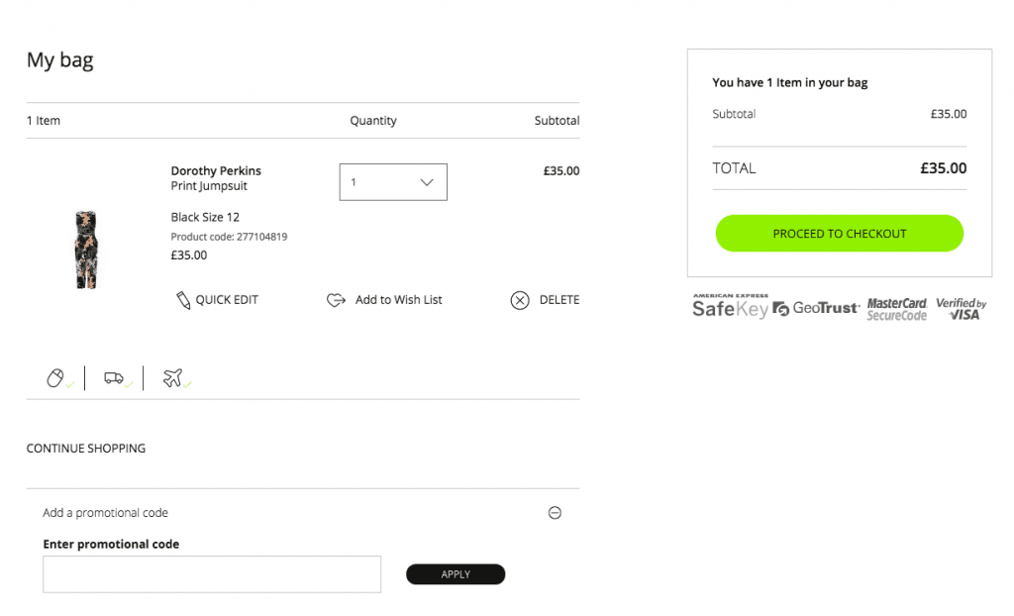The width and height of the screenshot is (1014, 616).
Task: Open the Dorothy Perkins product name link
Action: point(216,170)
